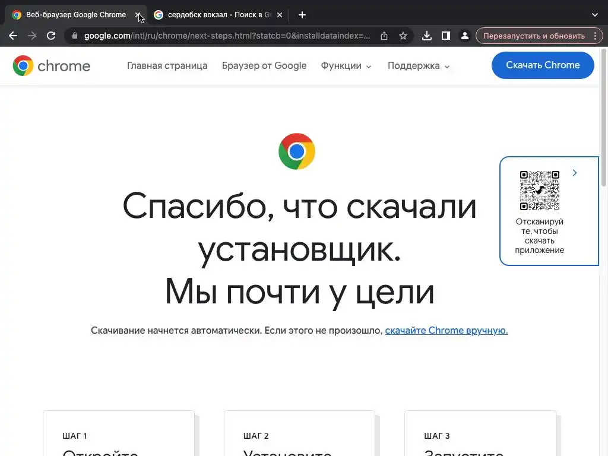Click the vertical page scrollbar thumb
This screenshot has width=608, height=456.
(x=603, y=116)
